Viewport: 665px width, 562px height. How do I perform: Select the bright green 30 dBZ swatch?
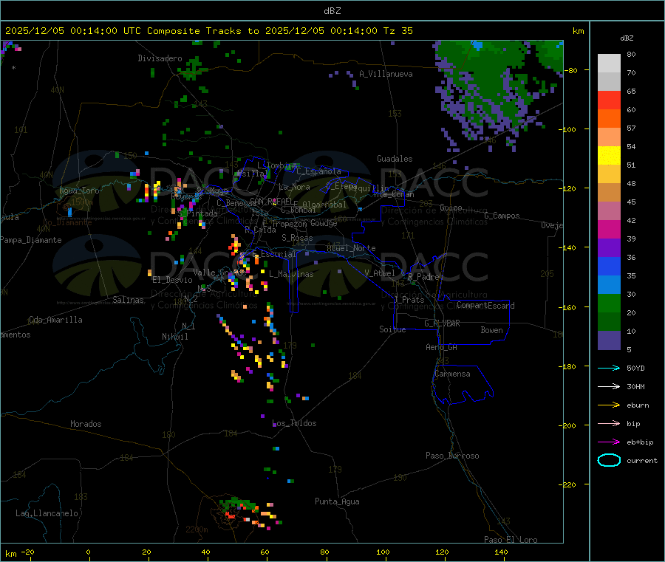coord(609,303)
